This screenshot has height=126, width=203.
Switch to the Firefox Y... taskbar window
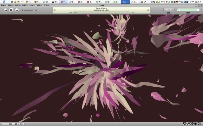point(37,2)
